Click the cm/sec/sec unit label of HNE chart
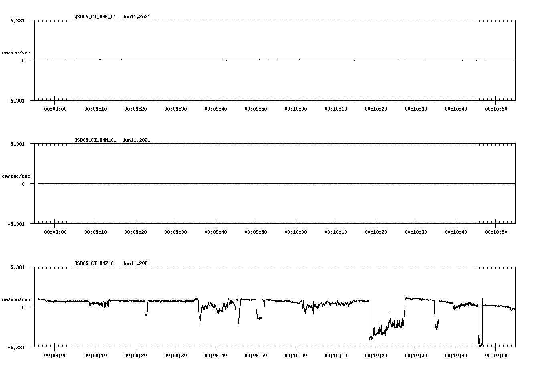 pyautogui.click(x=16, y=53)
